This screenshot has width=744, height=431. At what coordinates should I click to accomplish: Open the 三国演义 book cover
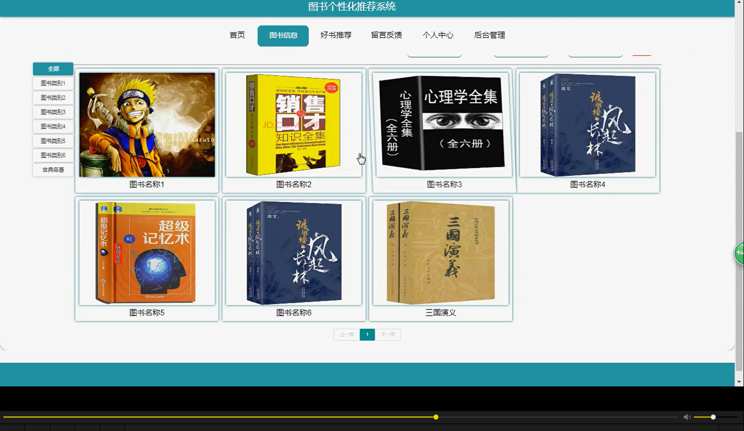click(440, 252)
